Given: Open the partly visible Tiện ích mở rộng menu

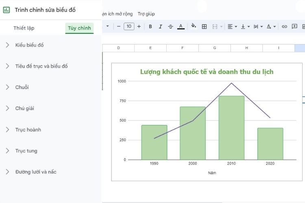Looking at the screenshot, I should (x=118, y=14).
